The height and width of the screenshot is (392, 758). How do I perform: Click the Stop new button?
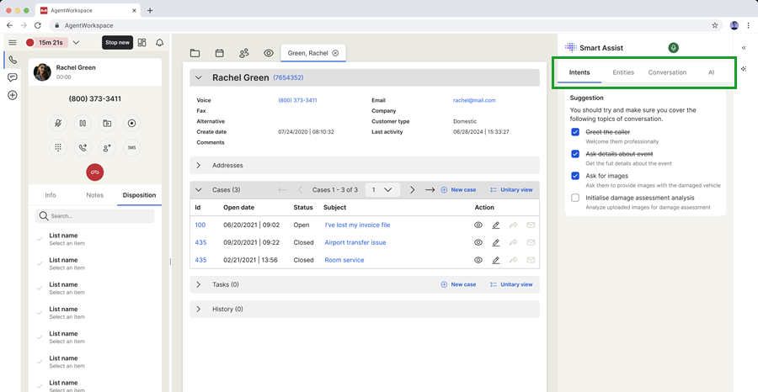(x=117, y=42)
